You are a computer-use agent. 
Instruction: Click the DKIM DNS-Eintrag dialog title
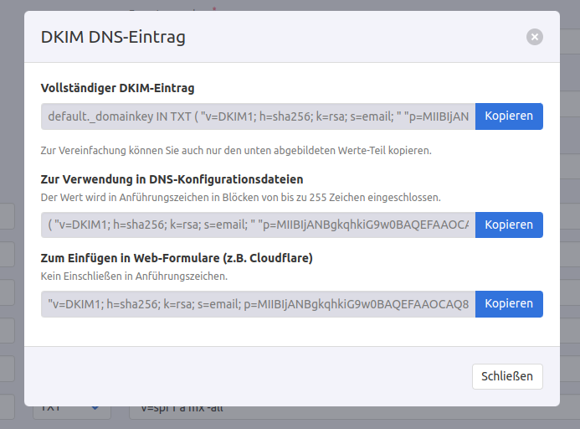pos(113,37)
